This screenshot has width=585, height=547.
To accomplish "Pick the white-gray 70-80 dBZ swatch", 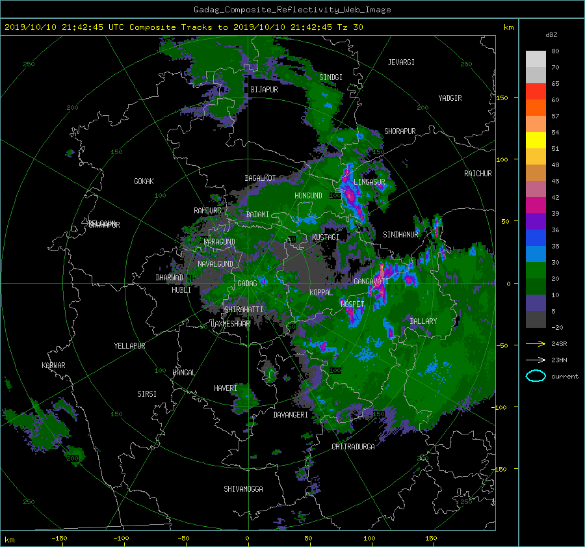I will [536, 59].
